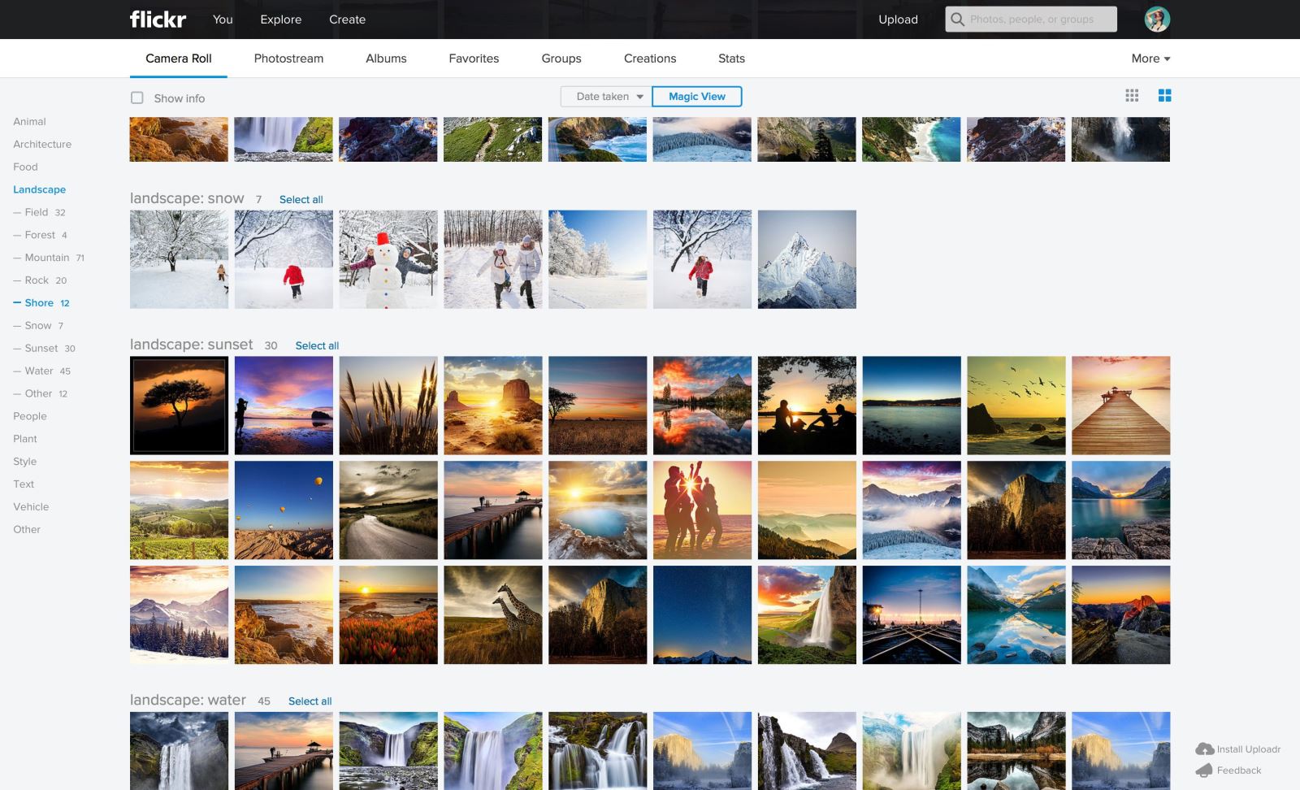Open the snowman photo thumbnail

pos(388,258)
